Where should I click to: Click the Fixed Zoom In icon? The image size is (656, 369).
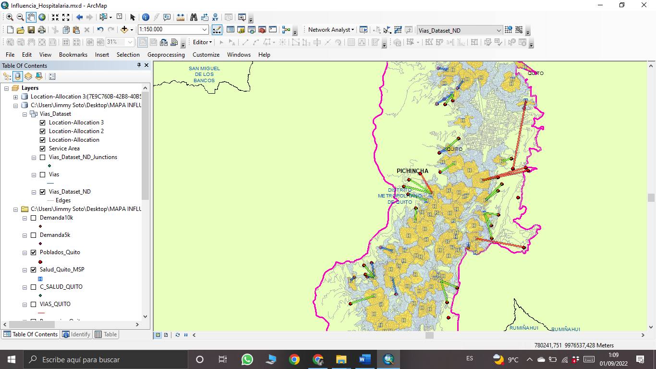pyautogui.click(x=55, y=17)
